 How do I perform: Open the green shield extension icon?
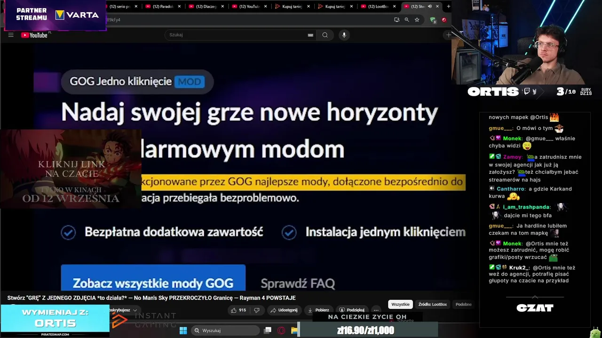(x=433, y=20)
